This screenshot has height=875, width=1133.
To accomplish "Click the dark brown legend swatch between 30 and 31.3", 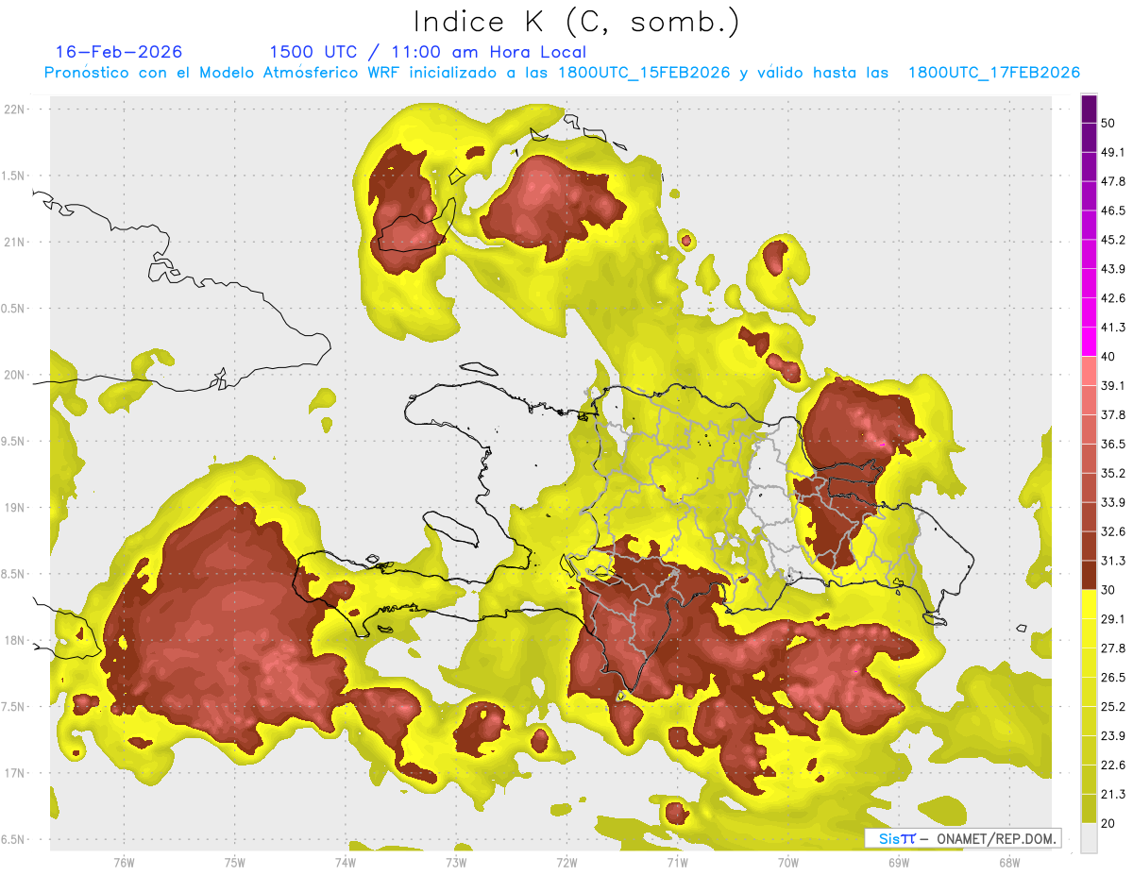I will 1089,576.
